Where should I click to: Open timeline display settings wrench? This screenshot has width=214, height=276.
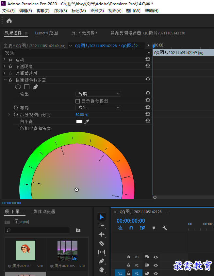pos(165,228)
